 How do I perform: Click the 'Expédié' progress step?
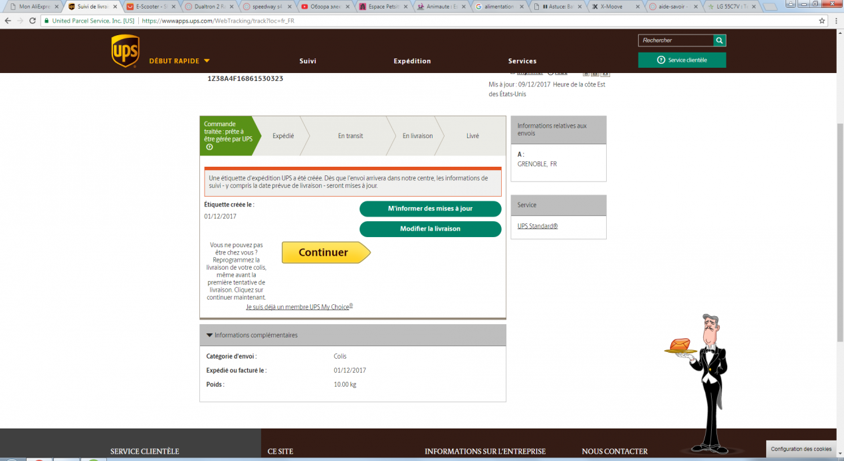283,136
